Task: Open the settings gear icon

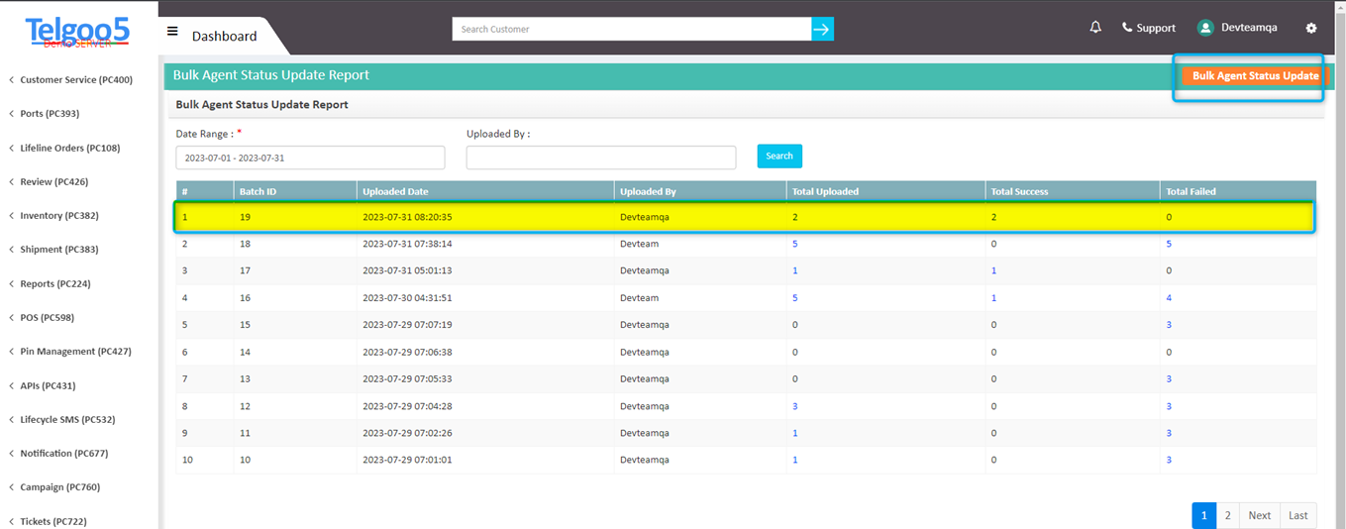Action: [x=1311, y=28]
